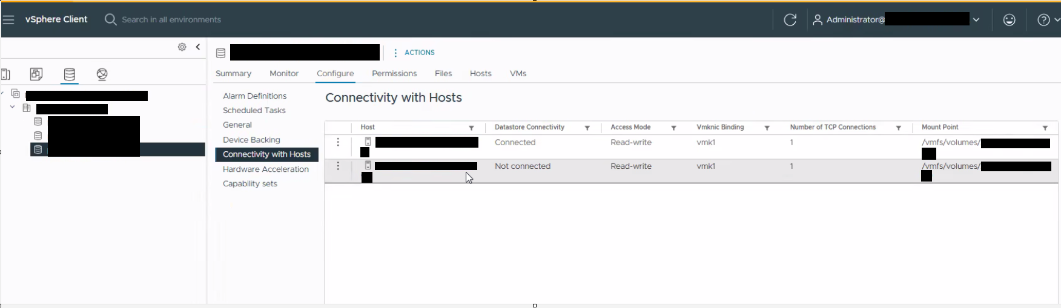This screenshot has width=1061, height=308.
Task: Filter the Datastore Connectivity column
Action: 587,128
